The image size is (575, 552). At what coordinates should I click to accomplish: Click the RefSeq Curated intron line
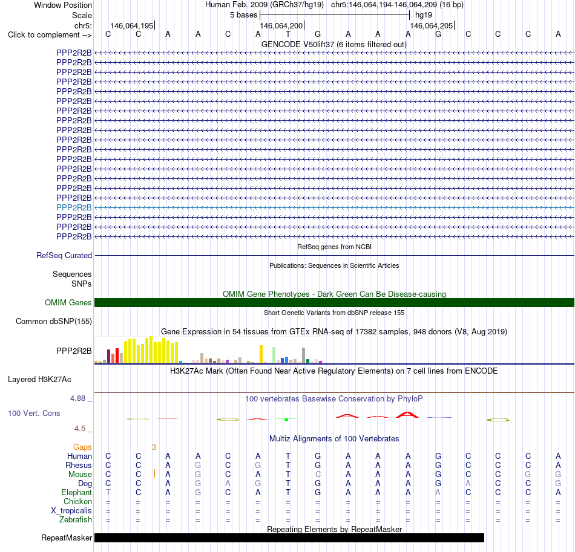[334, 255]
